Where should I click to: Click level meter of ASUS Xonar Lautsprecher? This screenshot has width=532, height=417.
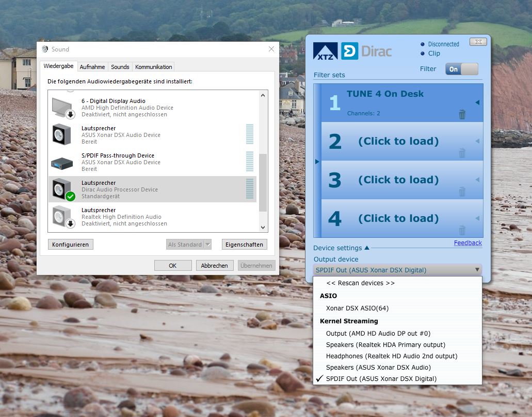(x=249, y=134)
